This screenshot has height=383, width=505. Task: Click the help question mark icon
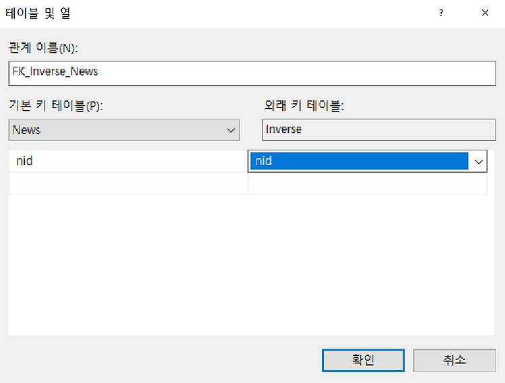click(441, 13)
